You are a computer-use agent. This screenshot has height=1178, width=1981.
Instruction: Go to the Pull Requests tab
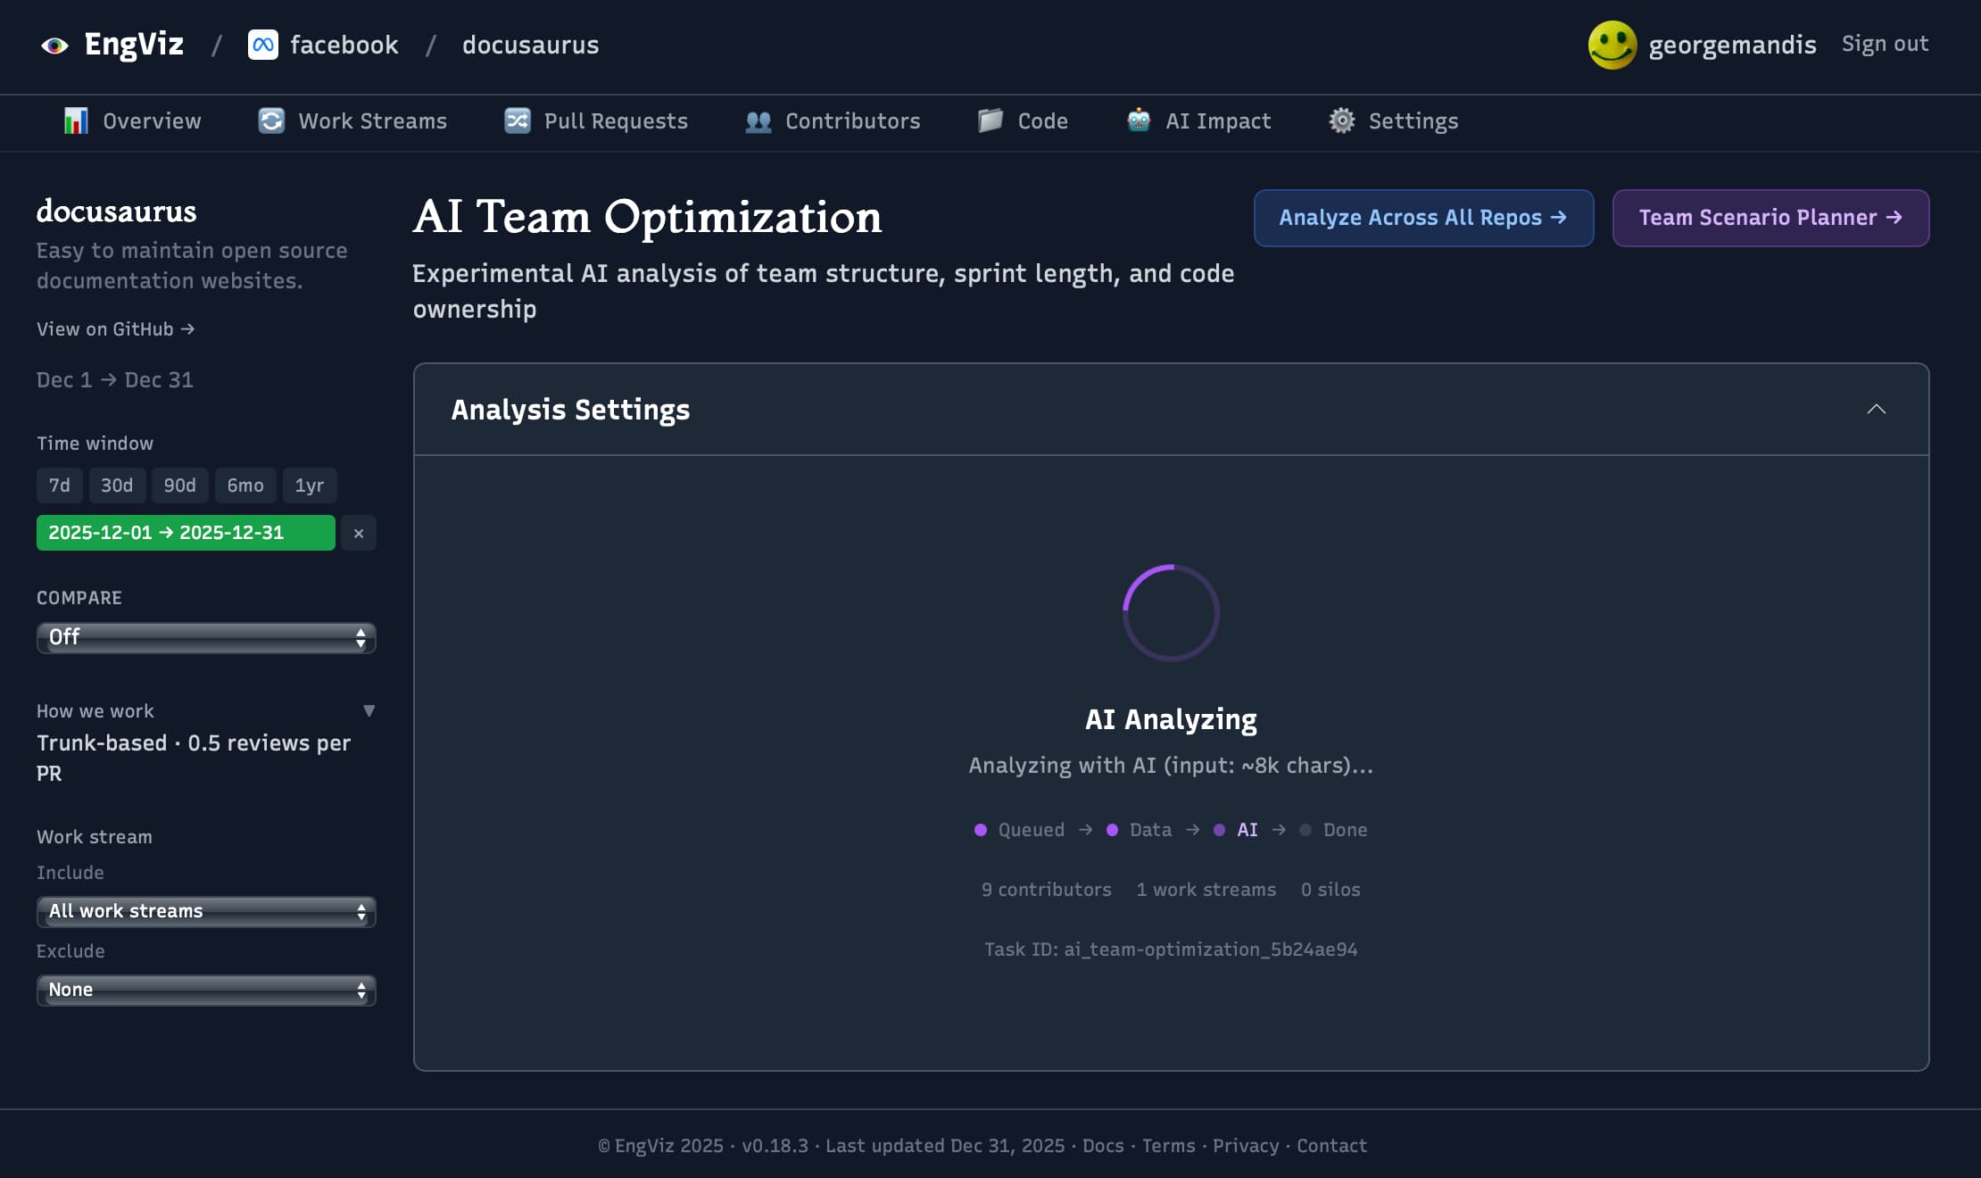point(596,120)
